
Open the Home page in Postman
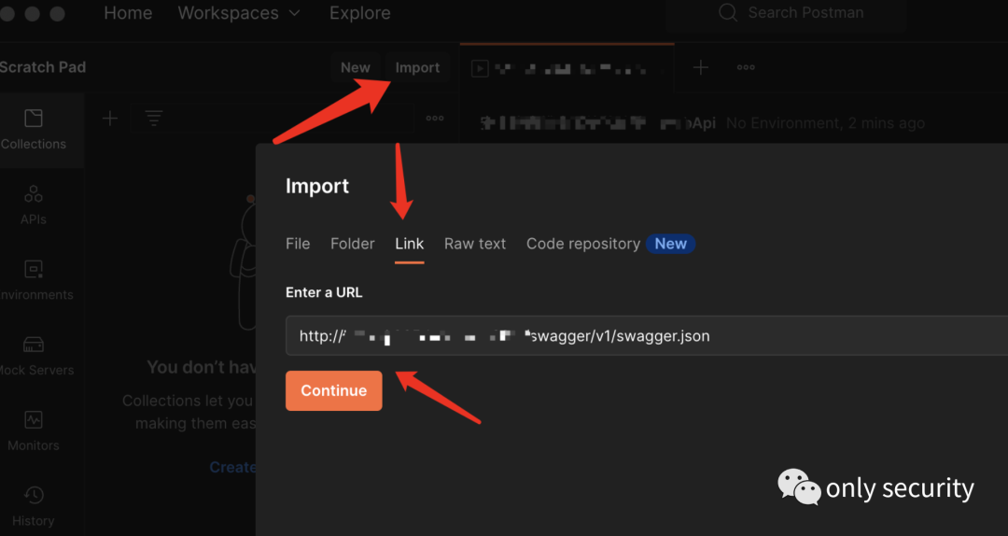pyautogui.click(x=128, y=13)
